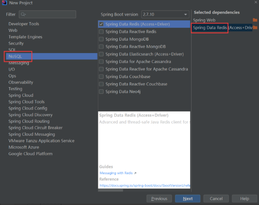Viewport: 259px width, 205px height.
Task: Tick Spring Data Reactive for Apache Cassandra
Action: [101, 69]
